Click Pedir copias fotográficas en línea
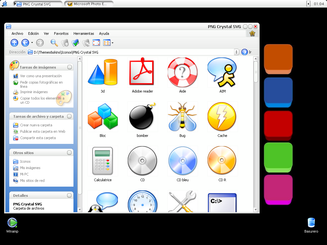 (x=42, y=84)
